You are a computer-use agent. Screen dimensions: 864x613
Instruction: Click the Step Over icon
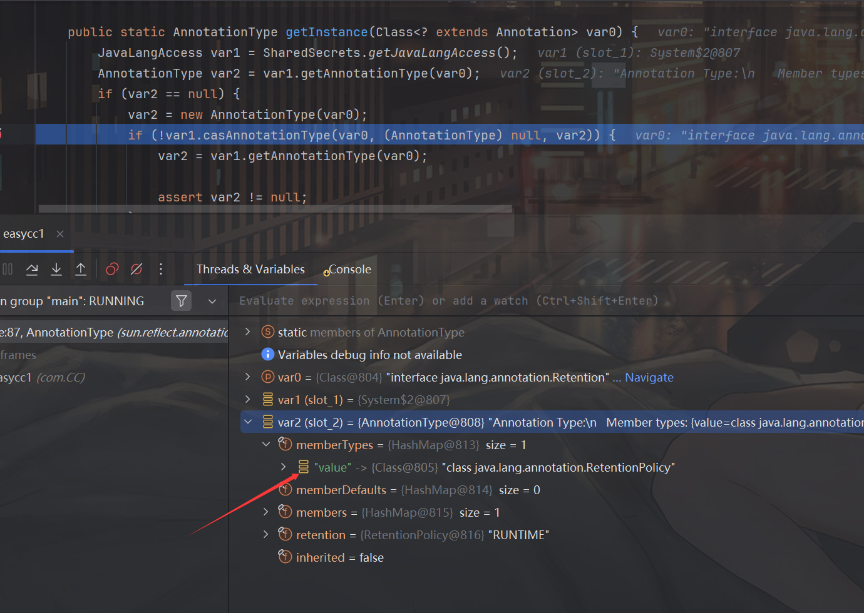coord(32,269)
